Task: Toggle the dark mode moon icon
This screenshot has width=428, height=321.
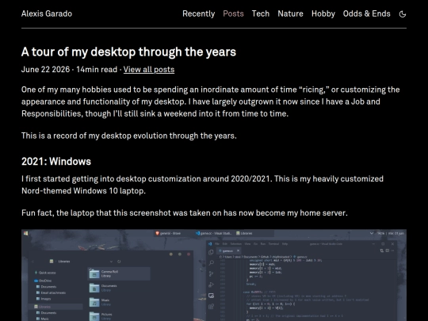Action: coord(403,14)
